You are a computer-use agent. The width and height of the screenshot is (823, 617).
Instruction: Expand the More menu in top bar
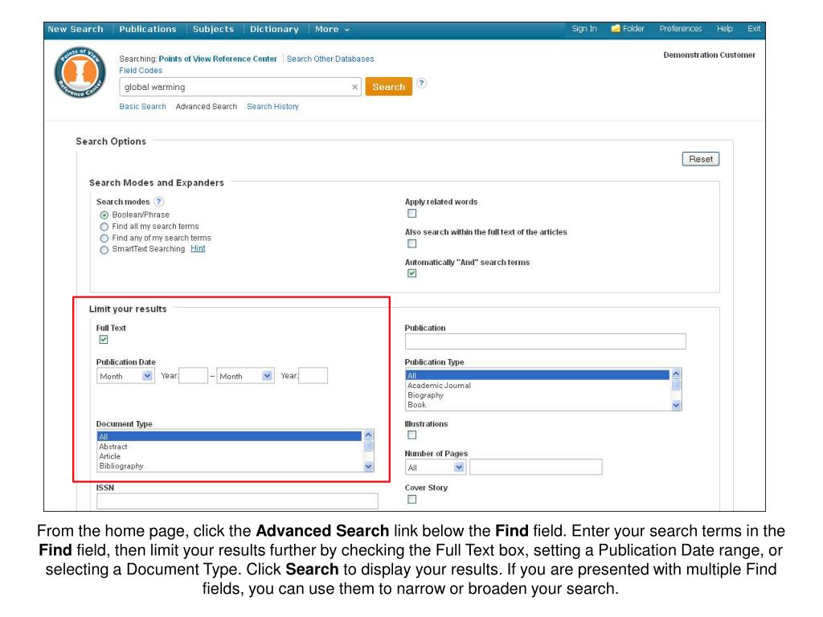(332, 30)
